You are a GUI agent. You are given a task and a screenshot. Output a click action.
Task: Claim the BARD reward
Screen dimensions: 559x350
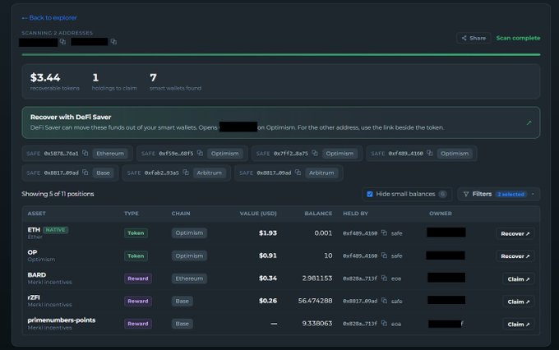(x=519, y=279)
